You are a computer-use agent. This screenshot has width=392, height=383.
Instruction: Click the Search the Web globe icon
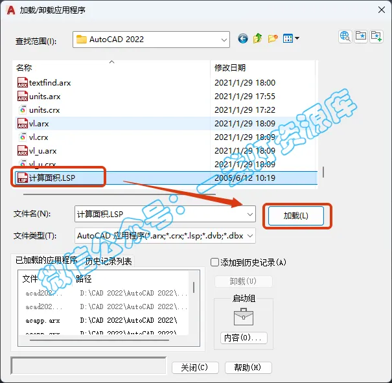(345, 36)
